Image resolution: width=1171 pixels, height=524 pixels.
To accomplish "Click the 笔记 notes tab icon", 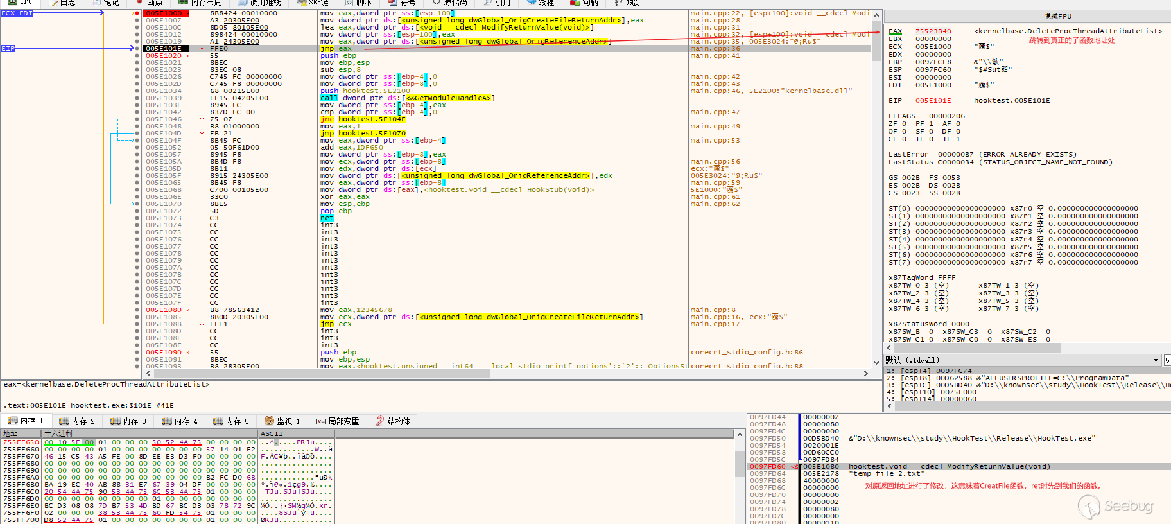I will (x=96, y=3).
